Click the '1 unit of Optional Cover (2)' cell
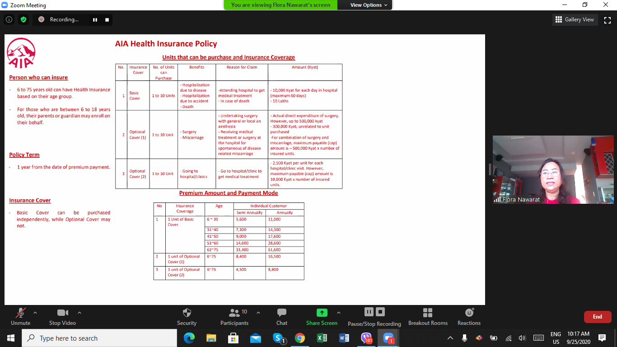 coord(186,272)
